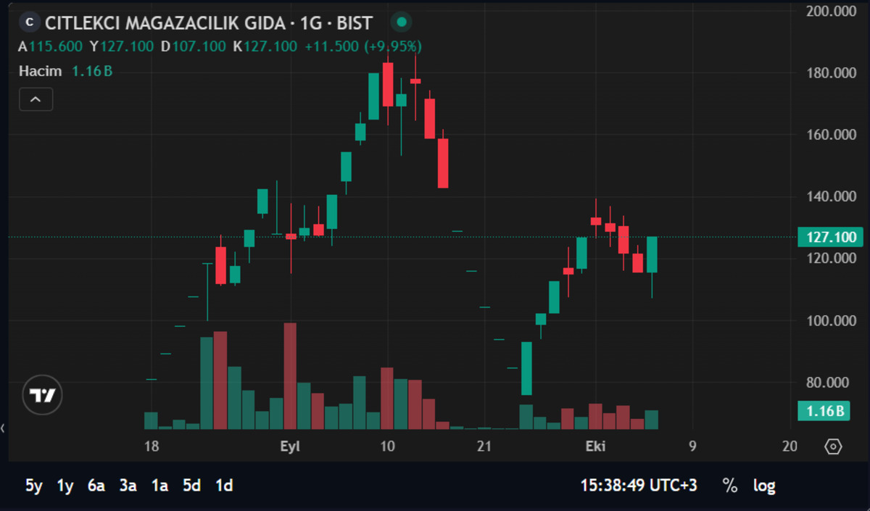Open chart settings hexagon icon
Image resolution: width=870 pixels, height=511 pixels.
point(834,446)
